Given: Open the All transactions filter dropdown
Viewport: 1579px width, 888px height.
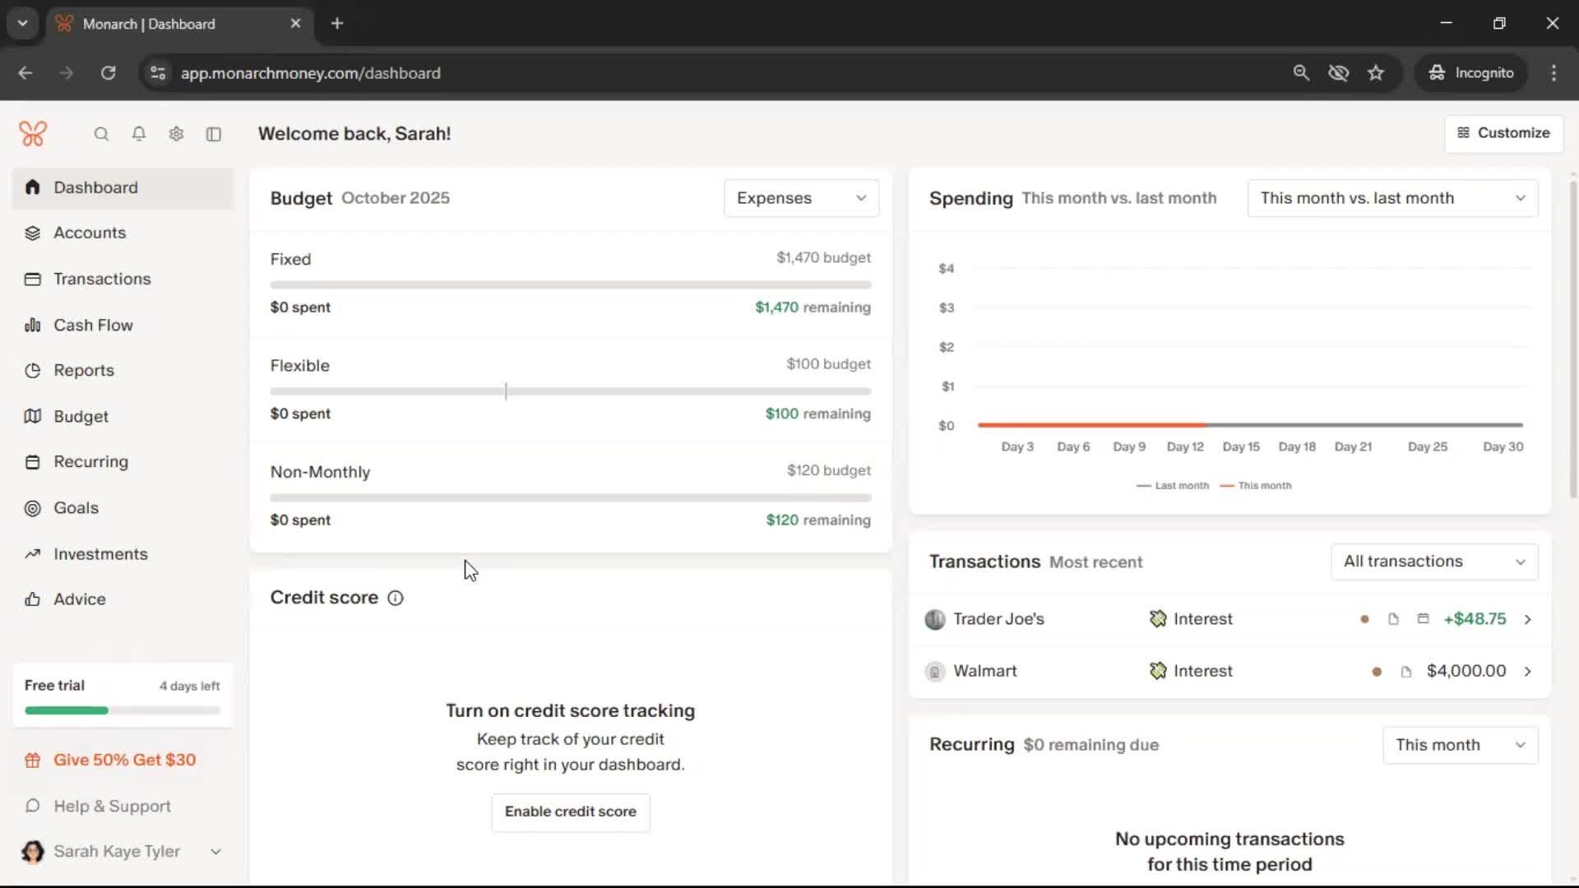Looking at the screenshot, I should point(1434,562).
